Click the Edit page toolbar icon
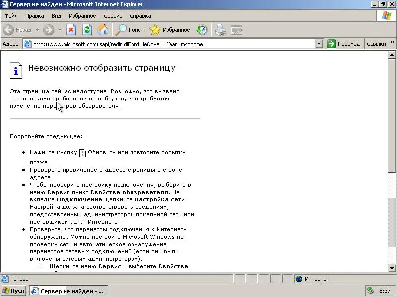The height and width of the screenshot is (297, 397). point(237,30)
